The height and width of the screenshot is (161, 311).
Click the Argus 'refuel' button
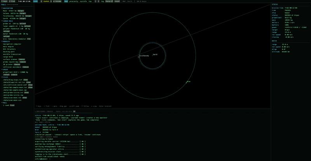coord(6,75)
